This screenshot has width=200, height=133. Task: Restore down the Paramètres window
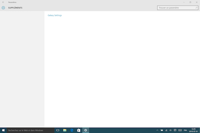tap(190, 2)
